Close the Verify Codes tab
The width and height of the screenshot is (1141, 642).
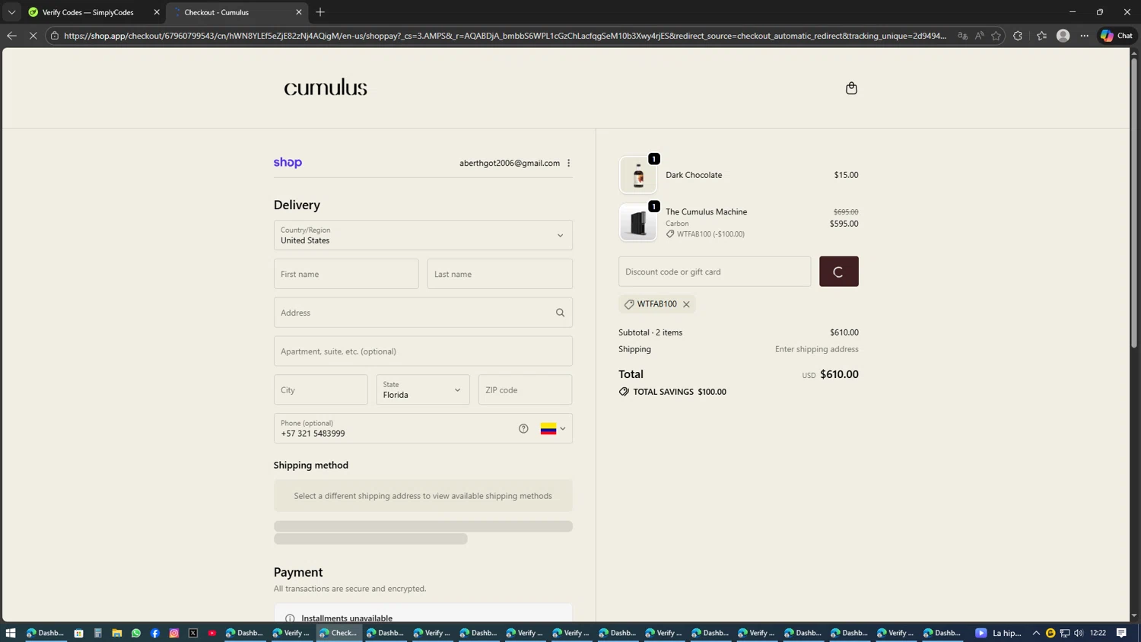tap(157, 12)
